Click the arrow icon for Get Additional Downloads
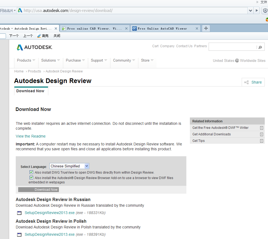 pos(261,134)
